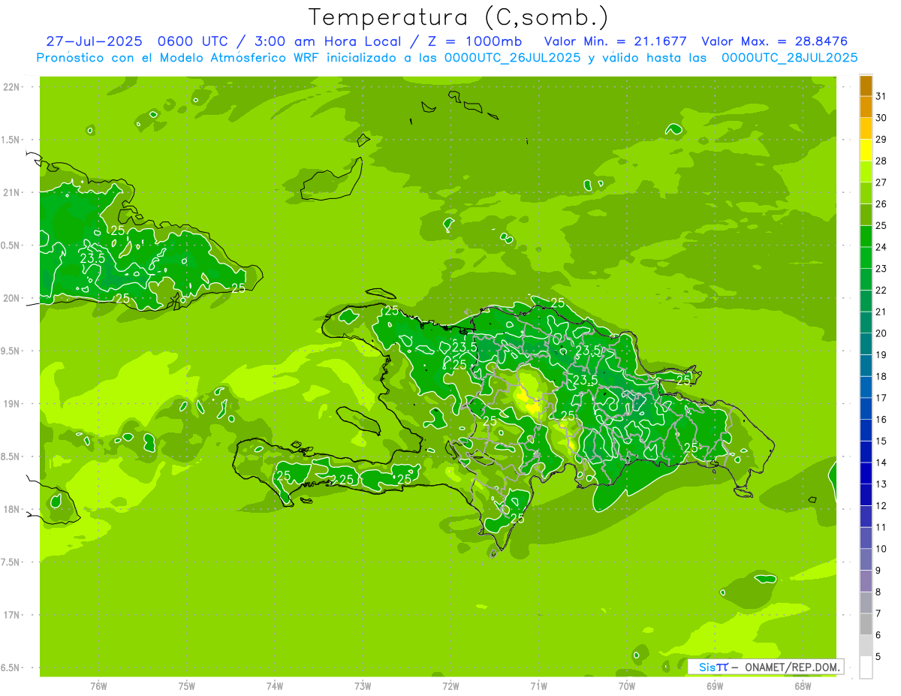Viewport: 901px width, 696px height.
Task: Click the '72W' longitude label
Action: [x=450, y=686]
